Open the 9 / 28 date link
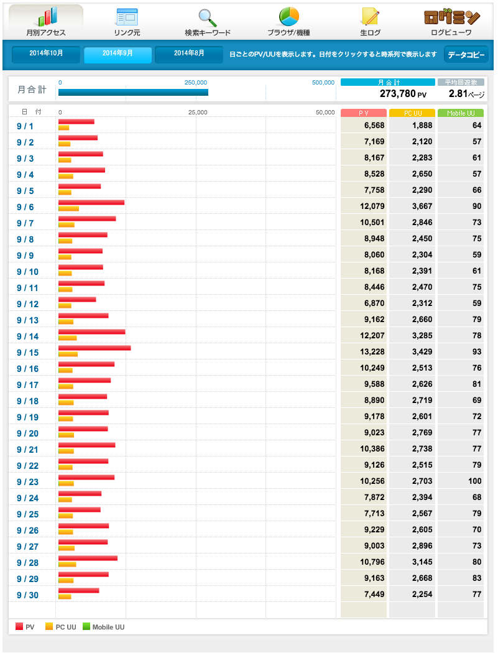Screen dimensions: 498x653 [27, 563]
